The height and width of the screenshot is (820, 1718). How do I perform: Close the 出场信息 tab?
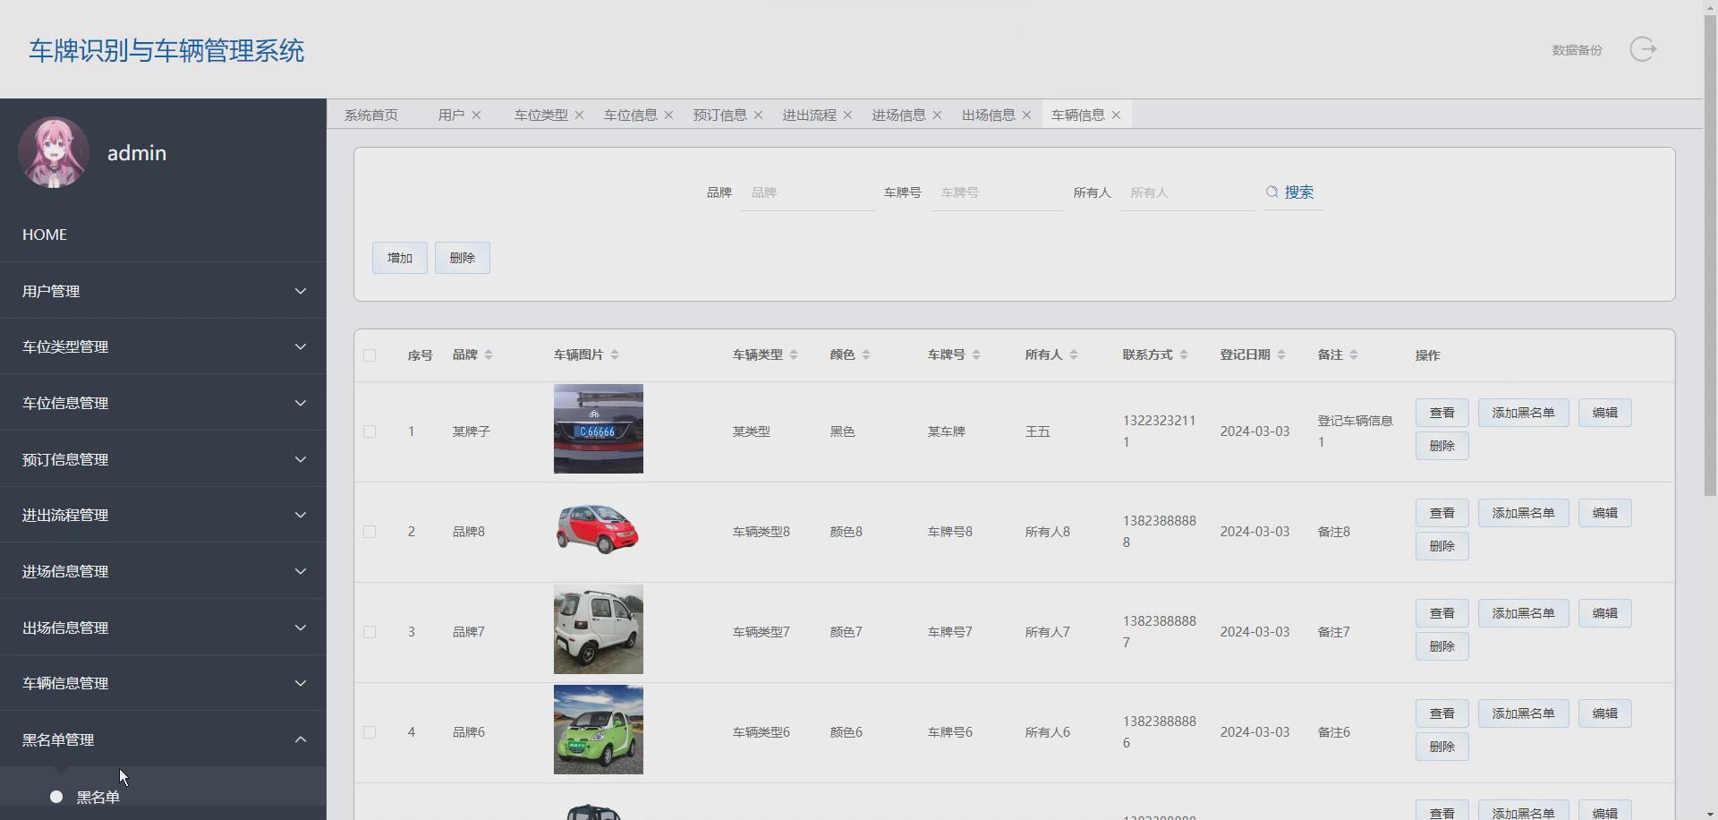[x=1026, y=115]
